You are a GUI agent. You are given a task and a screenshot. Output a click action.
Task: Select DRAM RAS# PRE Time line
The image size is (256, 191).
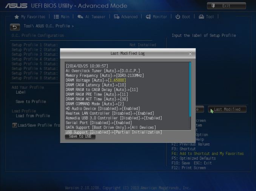point(97,94)
